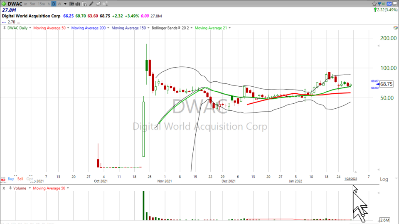399x224 pixels.
Task: Click the ellipsis after 2.7B
Action: [x=19, y=22]
